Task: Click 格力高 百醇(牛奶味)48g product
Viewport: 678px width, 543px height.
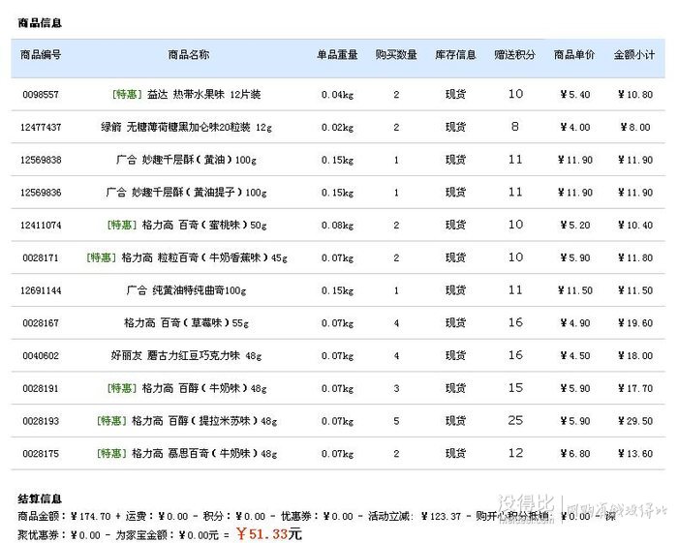Action: (x=204, y=389)
